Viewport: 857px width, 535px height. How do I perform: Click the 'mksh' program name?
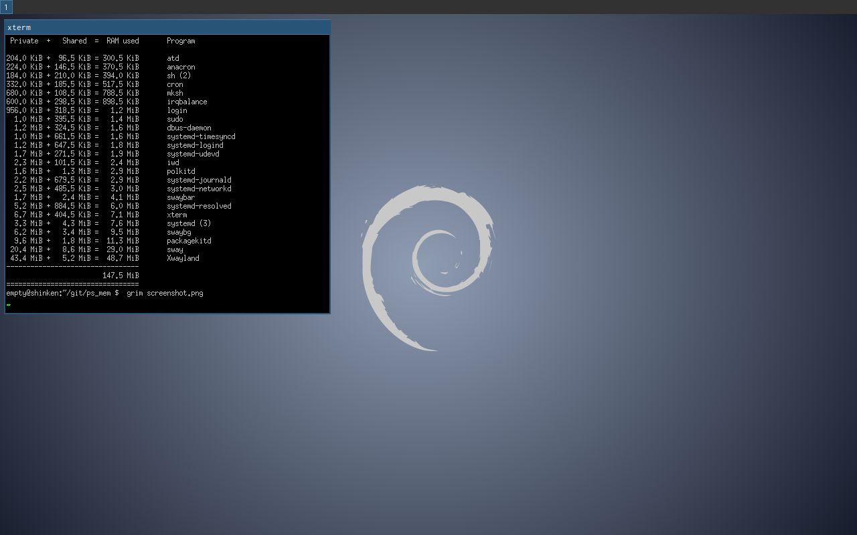175,93
